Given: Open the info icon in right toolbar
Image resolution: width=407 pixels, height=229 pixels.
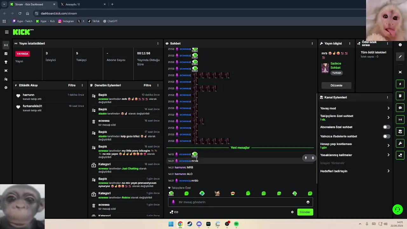Looking at the screenshot, I should [400, 45].
